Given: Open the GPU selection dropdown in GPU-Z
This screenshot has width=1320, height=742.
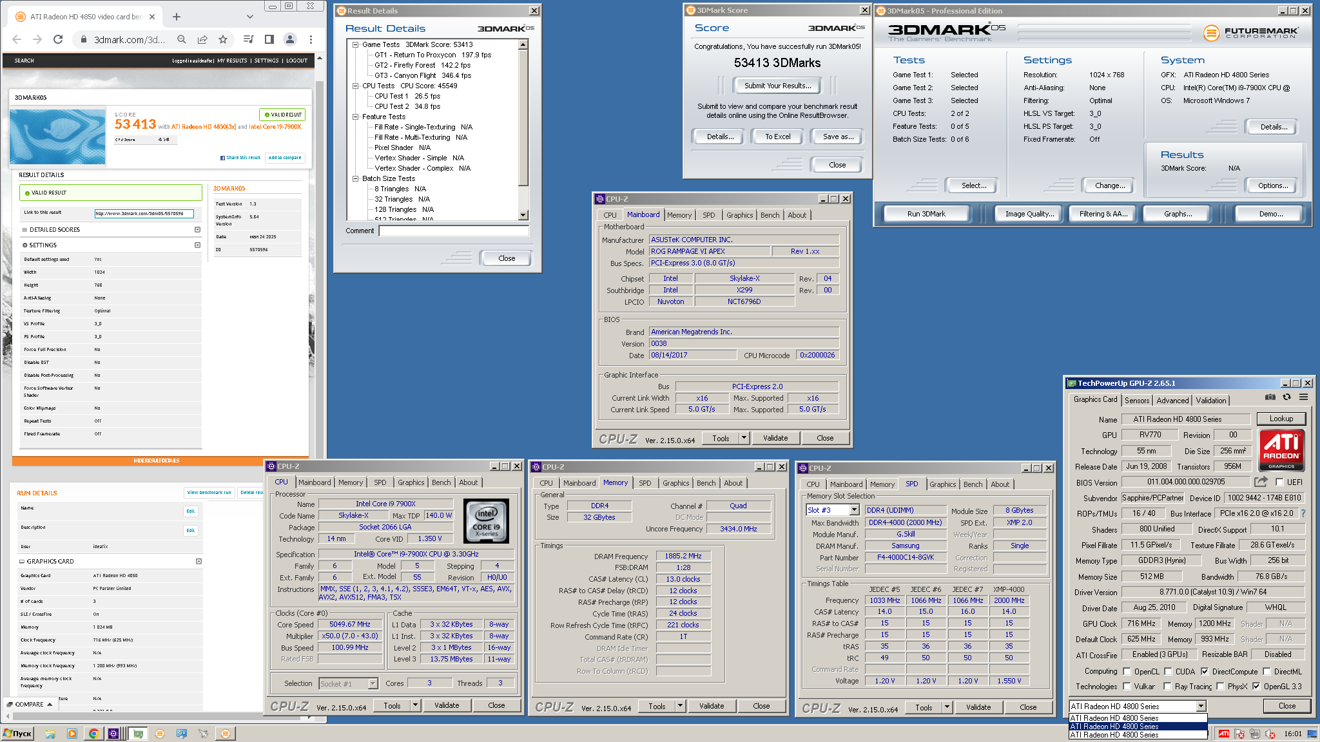Looking at the screenshot, I should click(1200, 706).
